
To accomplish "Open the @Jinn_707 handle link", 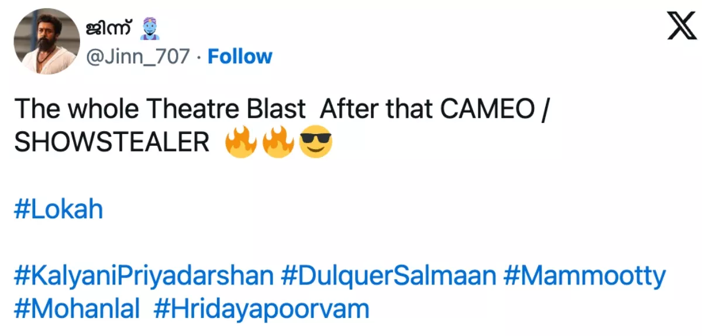I will click(x=138, y=57).
